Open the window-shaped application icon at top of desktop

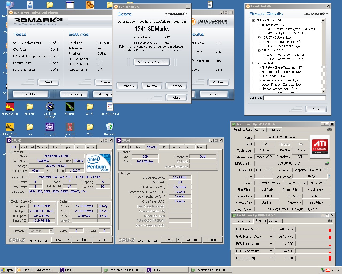(x=70, y=5)
